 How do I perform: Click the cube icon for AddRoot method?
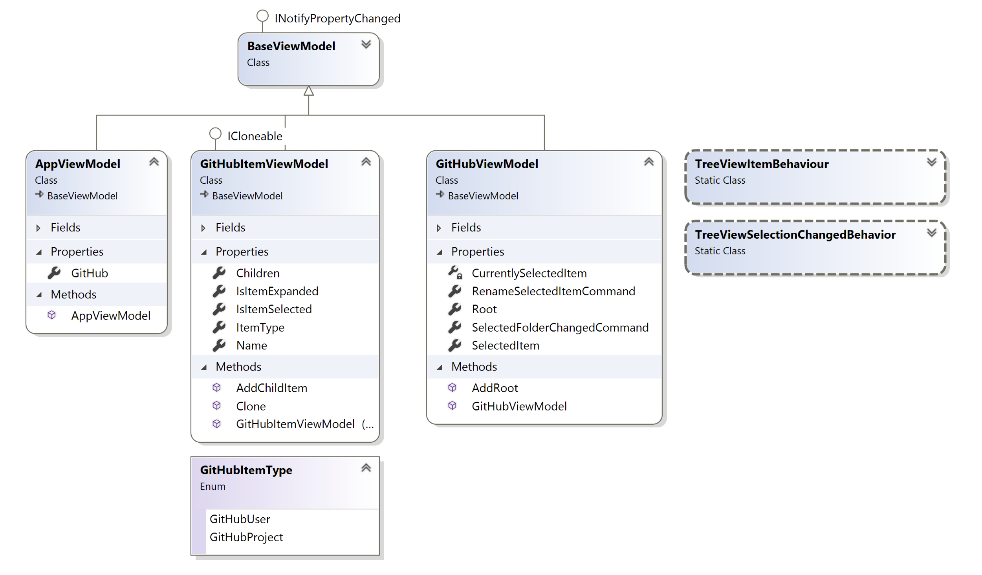coord(452,387)
